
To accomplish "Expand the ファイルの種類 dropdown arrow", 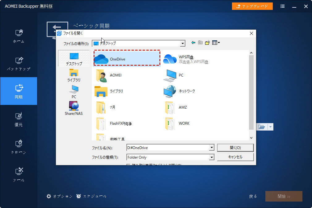I will [x=212, y=157].
